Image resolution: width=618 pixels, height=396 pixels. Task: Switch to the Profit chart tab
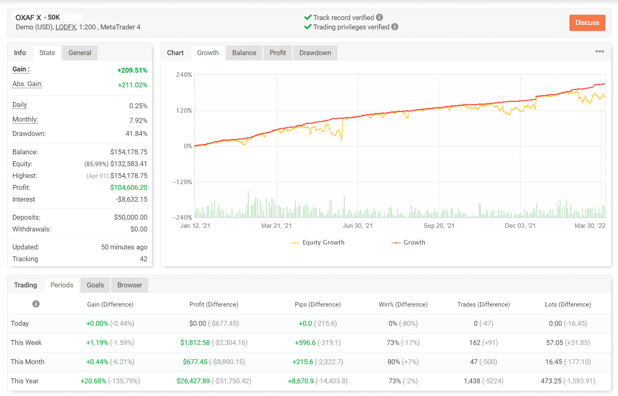click(278, 53)
